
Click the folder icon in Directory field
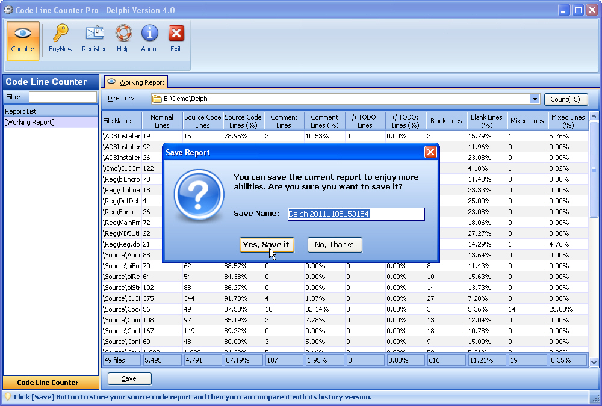click(157, 99)
